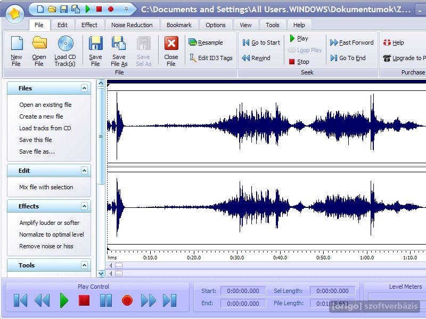
Task: Click the star application menu orb
Action: click(15, 14)
